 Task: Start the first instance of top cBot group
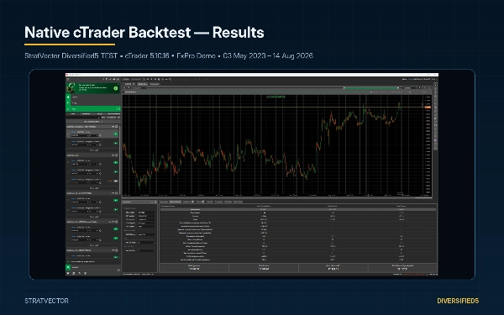(116, 134)
